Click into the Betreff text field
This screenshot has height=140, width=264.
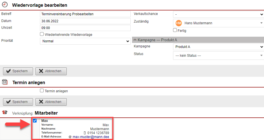[x=85, y=14]
